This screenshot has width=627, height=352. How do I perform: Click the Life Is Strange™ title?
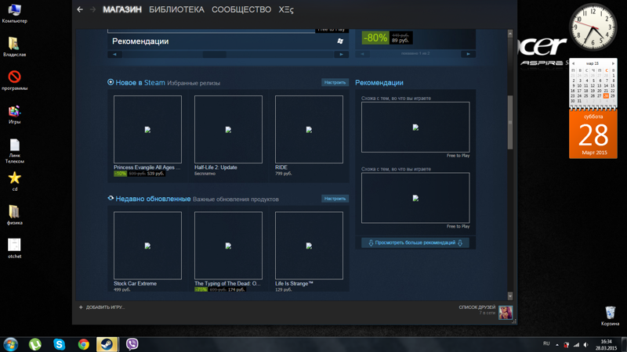pyautogui.click(x=294, y=283)
